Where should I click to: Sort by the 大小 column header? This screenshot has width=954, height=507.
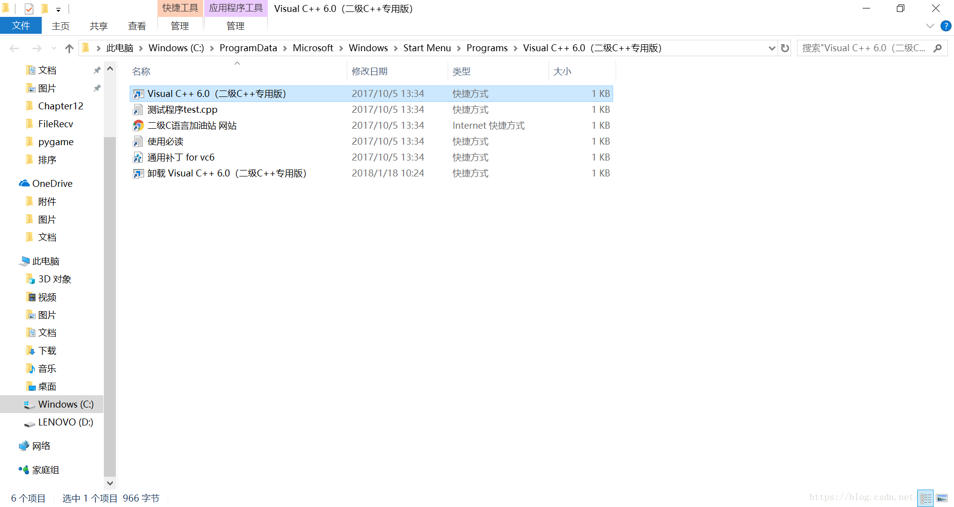(x=582, y=71)
